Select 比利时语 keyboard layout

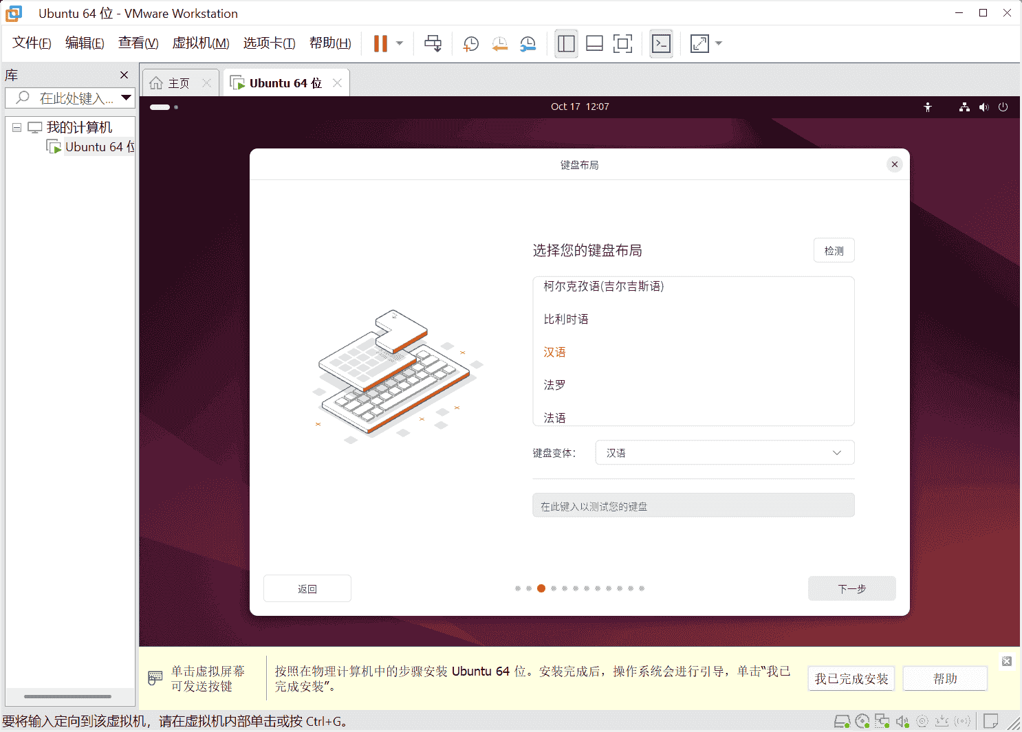click(693, 319)
